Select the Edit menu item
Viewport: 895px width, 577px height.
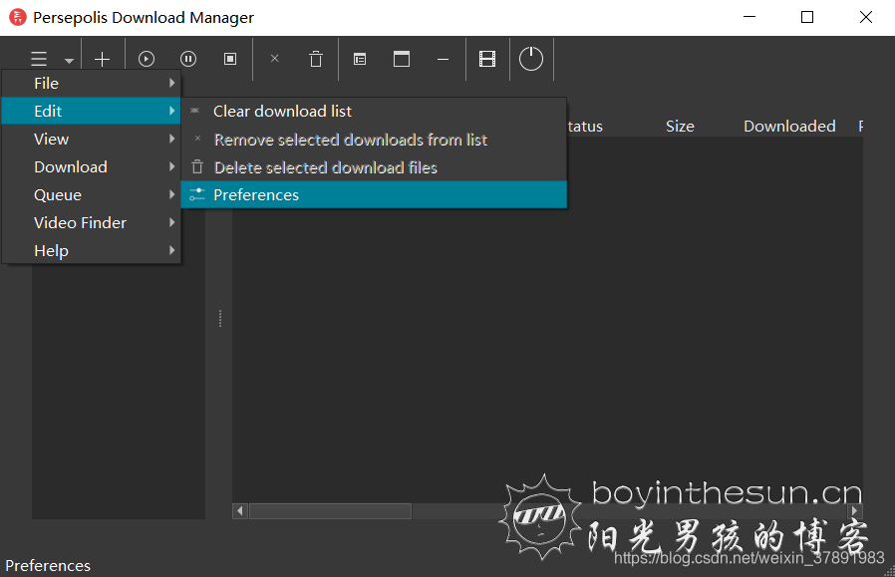pos(92,111)
